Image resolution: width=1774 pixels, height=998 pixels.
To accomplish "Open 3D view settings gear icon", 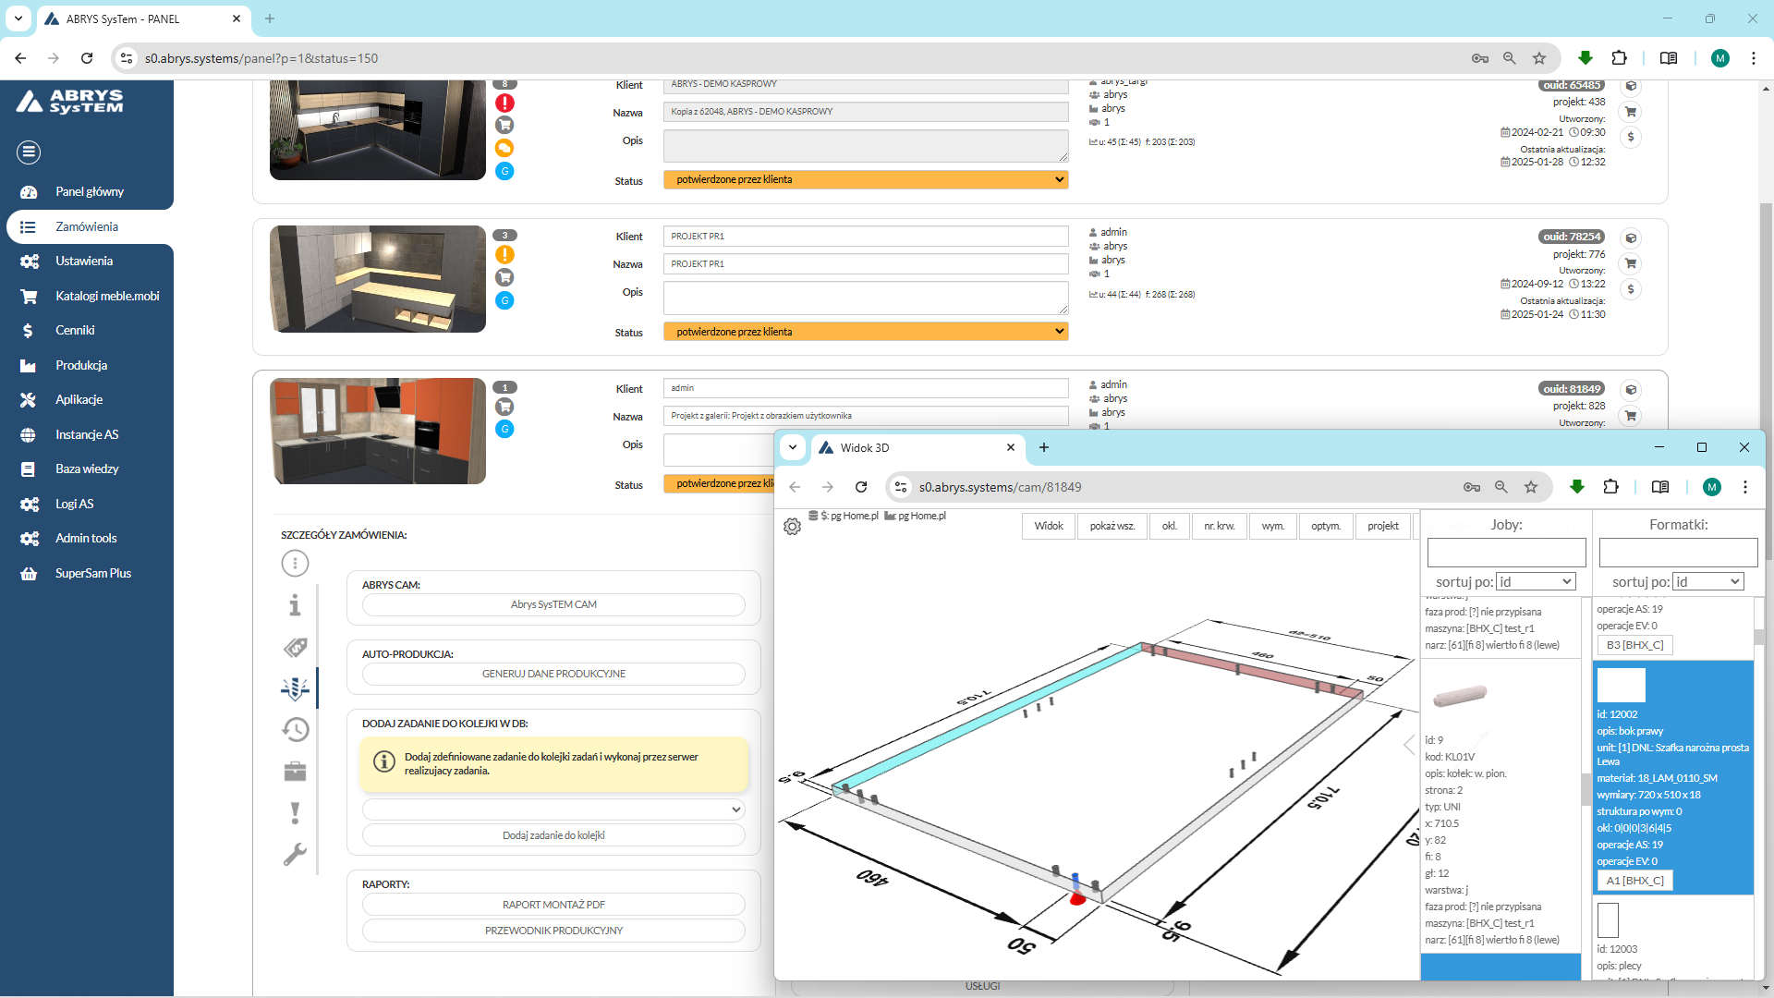I will point(792,527).
